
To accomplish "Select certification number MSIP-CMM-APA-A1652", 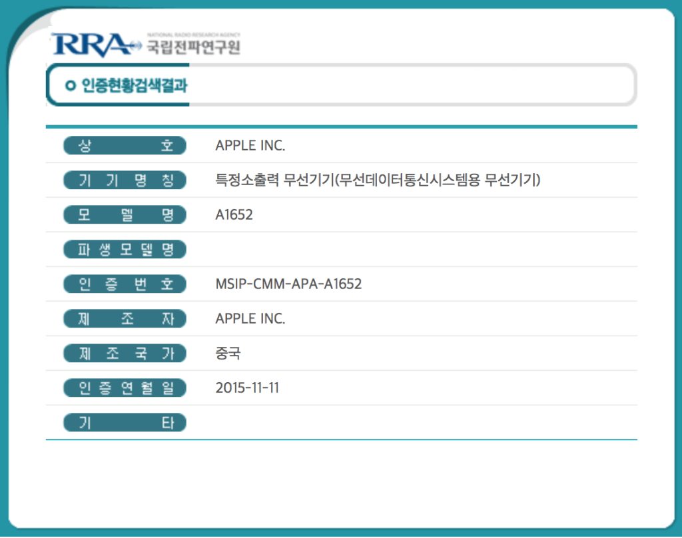I will click(x=288, y=284).
